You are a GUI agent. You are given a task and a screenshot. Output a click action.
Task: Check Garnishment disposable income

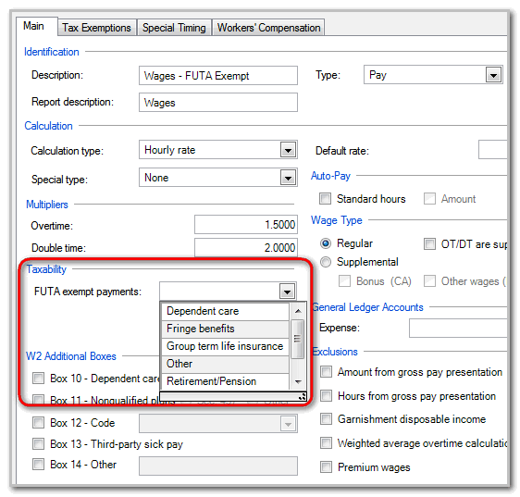click(326, 419)
